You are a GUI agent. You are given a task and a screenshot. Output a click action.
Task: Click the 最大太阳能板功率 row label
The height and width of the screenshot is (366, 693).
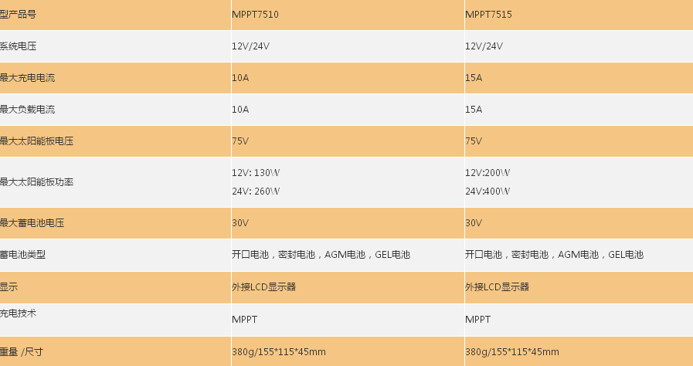[36, 182]
